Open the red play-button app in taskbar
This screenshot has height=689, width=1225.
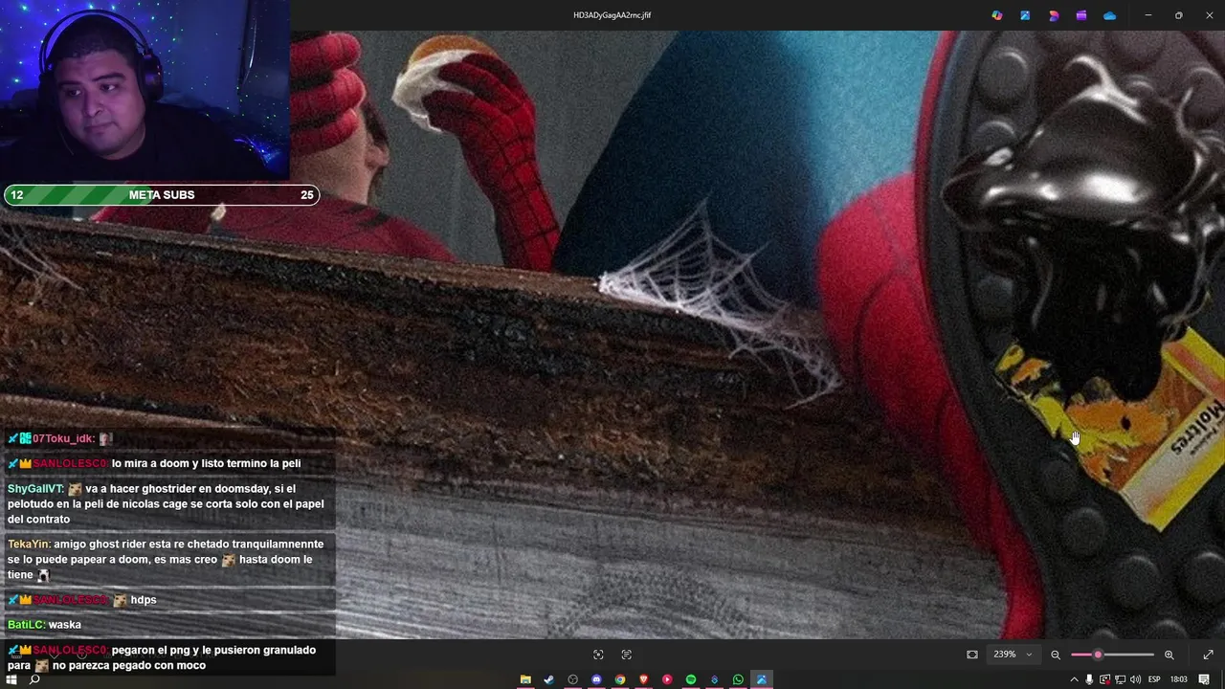[667, 679]
